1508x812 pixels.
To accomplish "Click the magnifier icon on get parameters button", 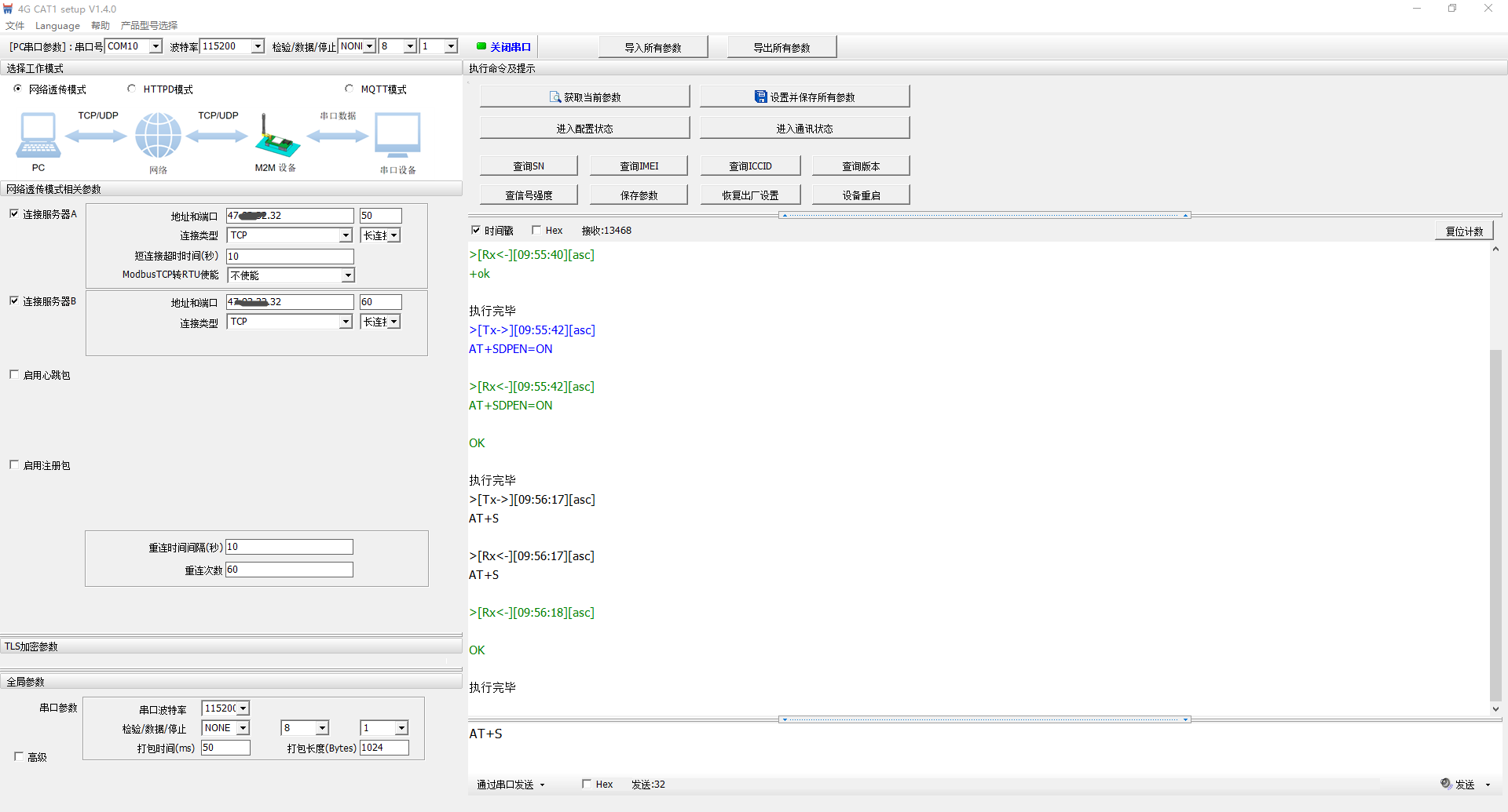I will pos(555,97).
